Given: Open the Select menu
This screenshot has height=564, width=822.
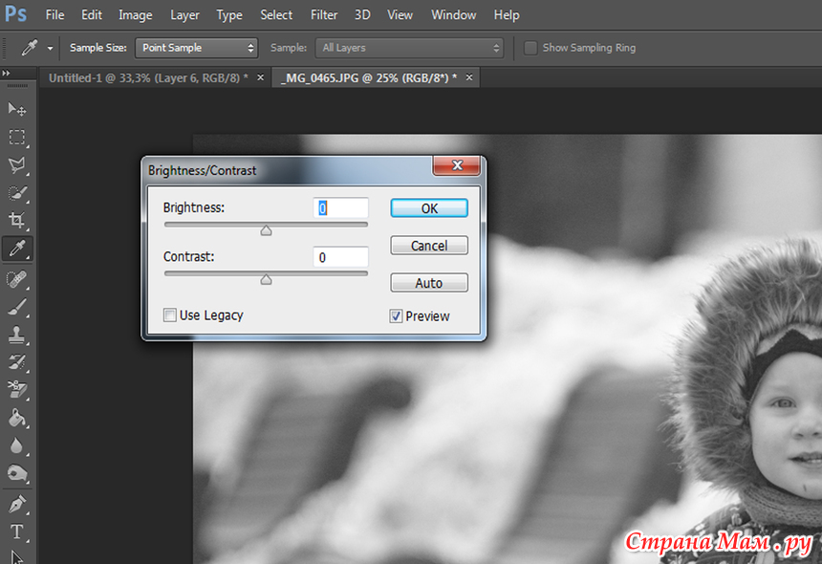Looking at the screenshot, I should 276,14.
